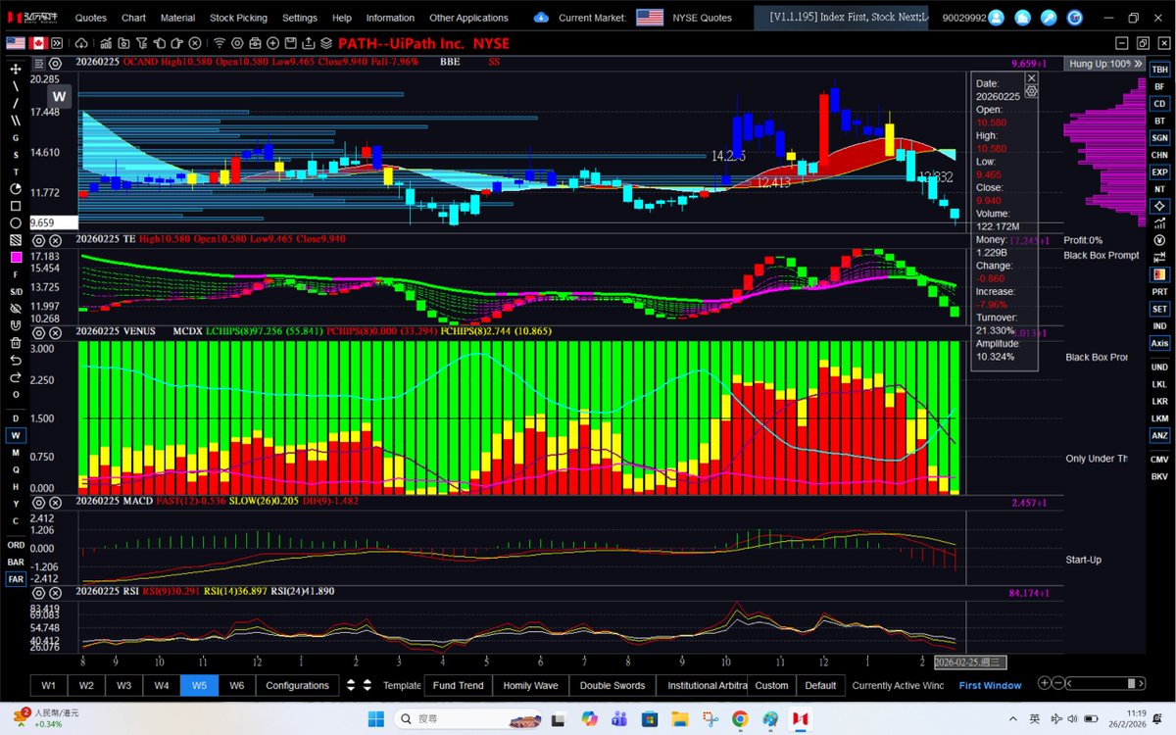1176x735 pixels.
Task: Click the magnet snap tool icon
Action: [16, 325]
